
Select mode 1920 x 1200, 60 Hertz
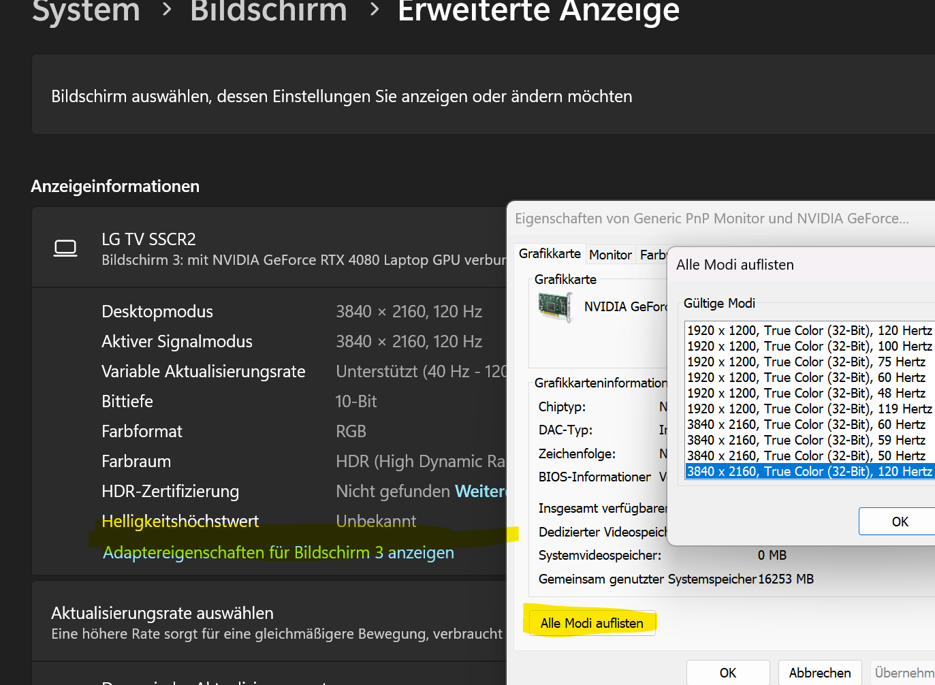click(810, 377)
